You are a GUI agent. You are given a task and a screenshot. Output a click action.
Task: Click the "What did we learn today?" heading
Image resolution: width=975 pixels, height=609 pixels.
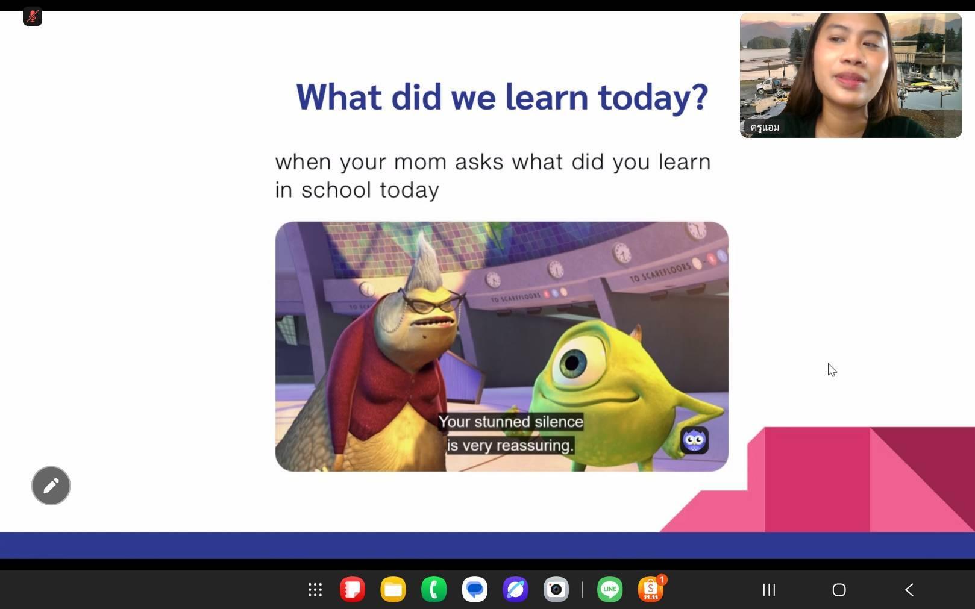[501, 97]
